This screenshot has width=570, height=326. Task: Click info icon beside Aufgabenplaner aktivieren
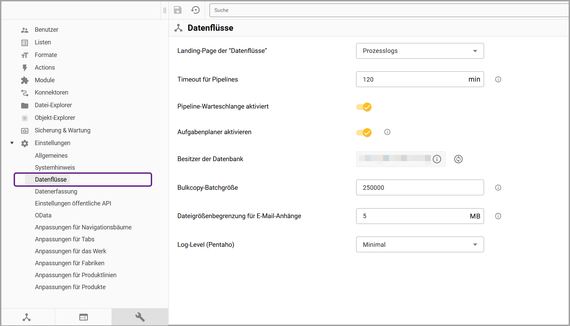coord(387,132)
